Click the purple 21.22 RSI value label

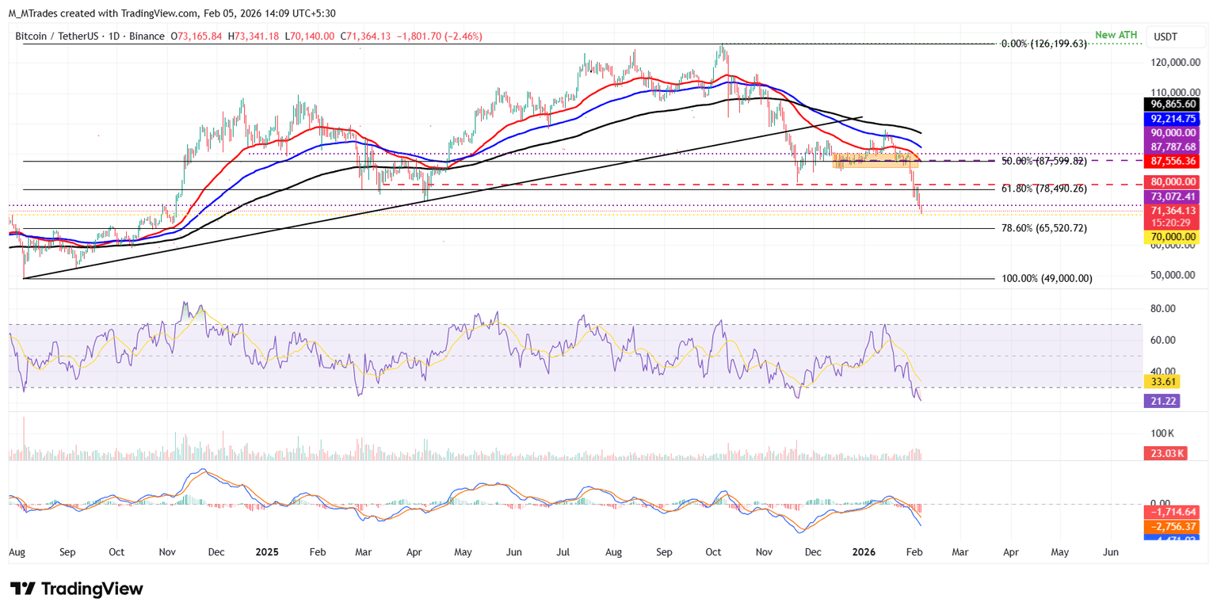coord(1162,401)
